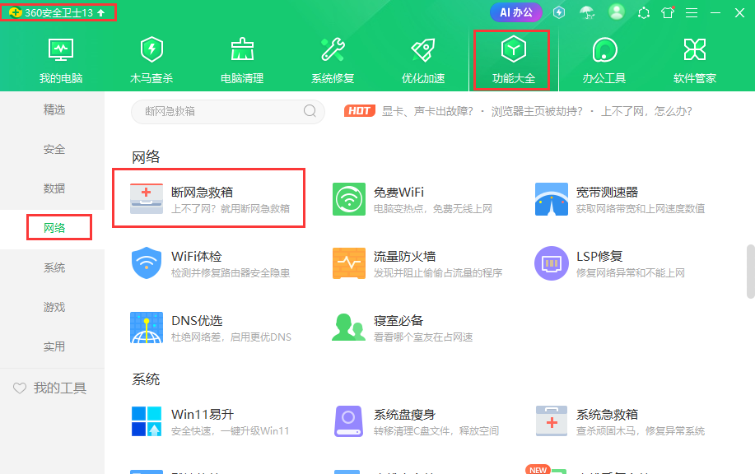Viewport: 755px width, 474px height.
Task: Click description 看看哪个室友在占网速
Action: pos(423,337)
